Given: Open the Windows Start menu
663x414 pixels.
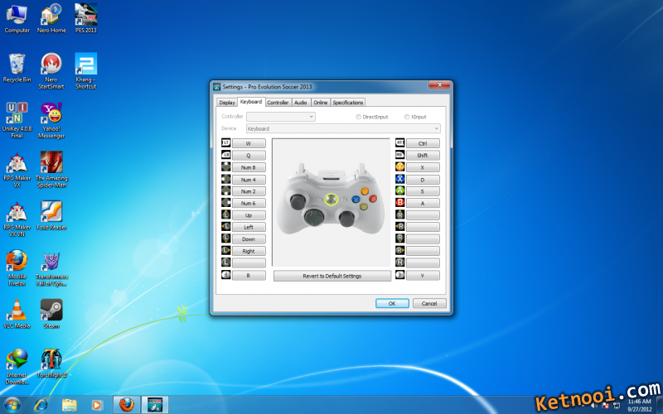Looking at the screenshot, I should point(12,405).
